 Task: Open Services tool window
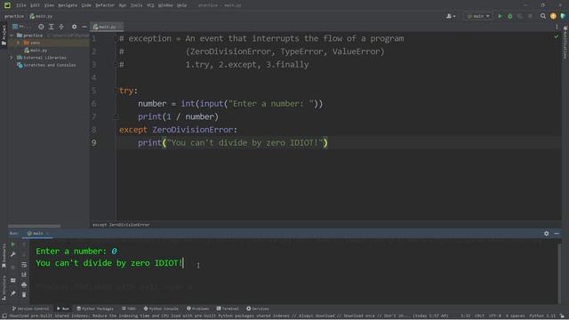pos(258,308)
